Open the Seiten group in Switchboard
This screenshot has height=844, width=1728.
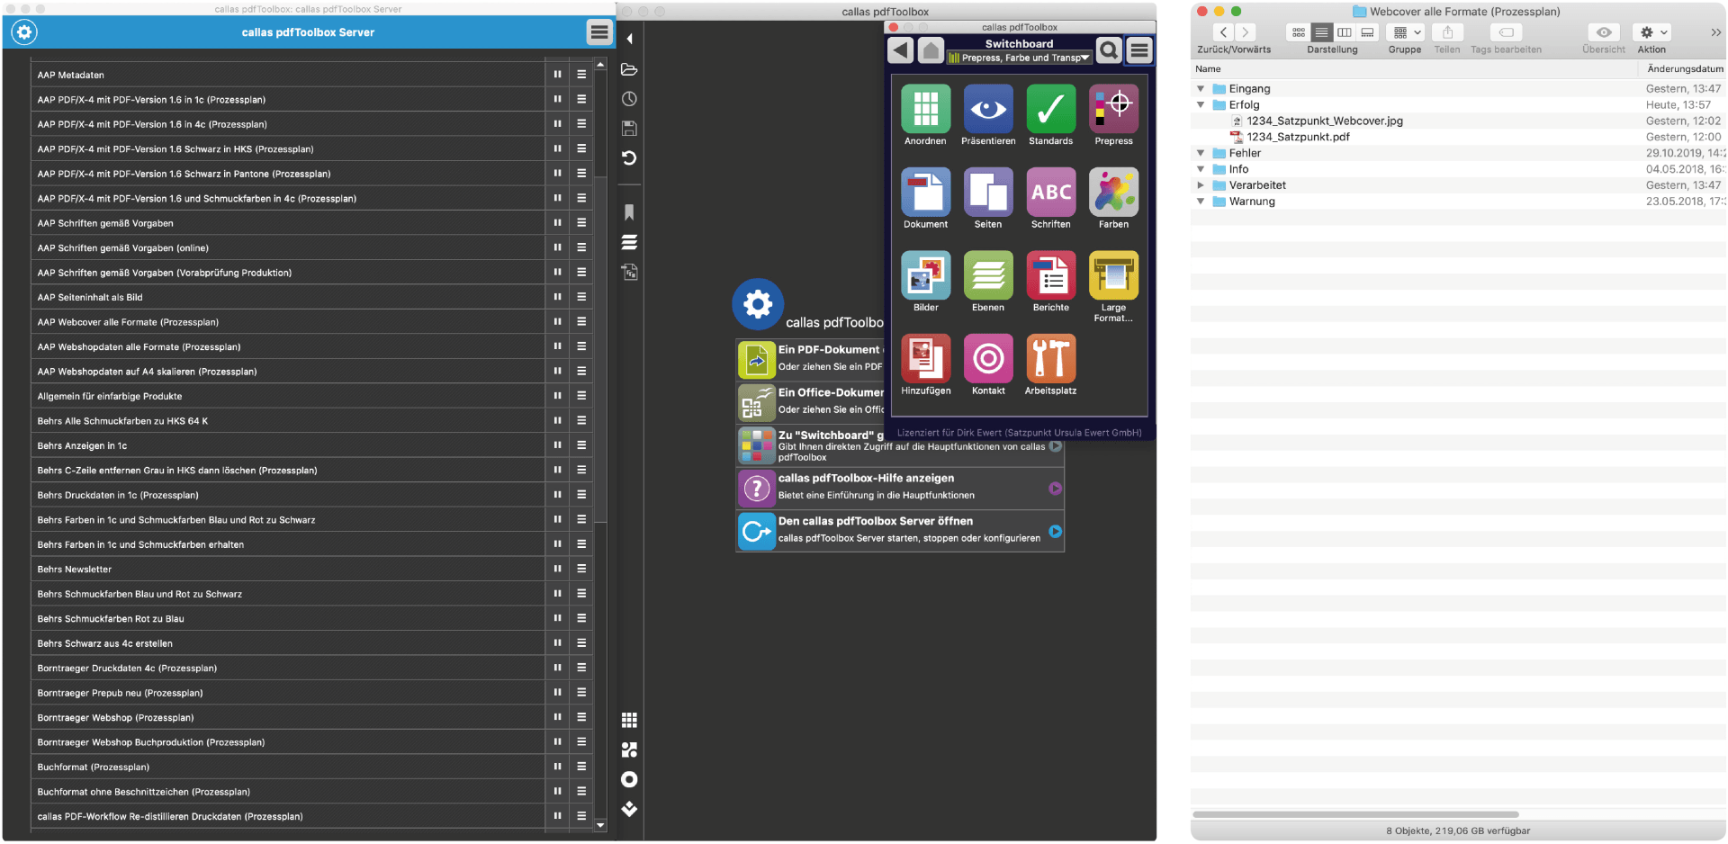(988, 192)
